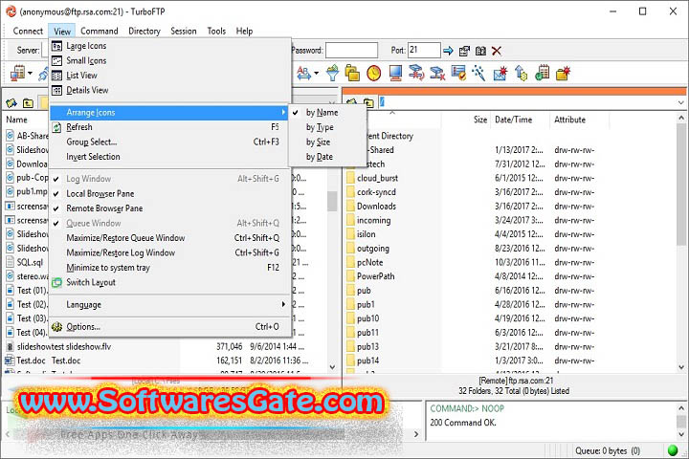Choose Switch Layout
This screenshot has height=459, width=689.
click(x=169, y=282)
